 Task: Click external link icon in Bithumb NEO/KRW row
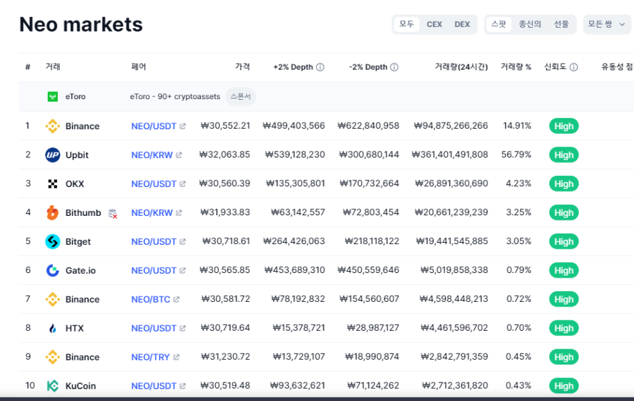[179, 213]
